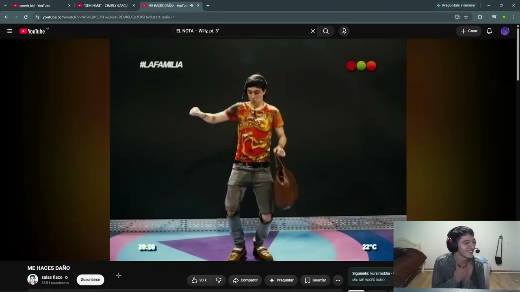
Task: Open the YouTube notifications bell
Action: 490,31
